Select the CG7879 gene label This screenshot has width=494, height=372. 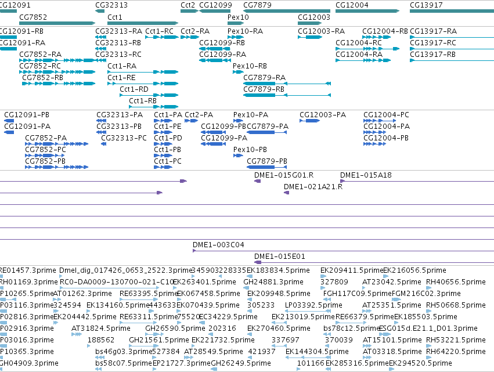click(257, 5)
